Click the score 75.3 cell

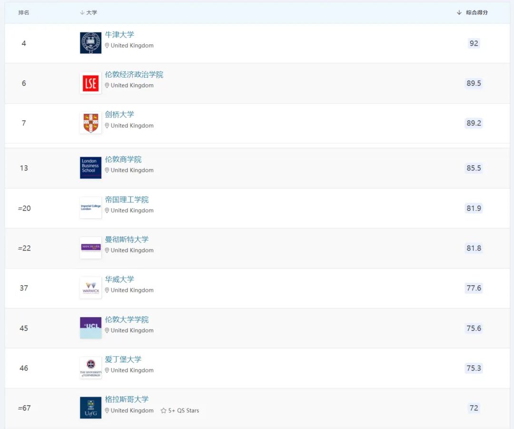point(474,368)
